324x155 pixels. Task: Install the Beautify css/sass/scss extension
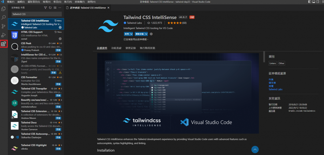58,106
